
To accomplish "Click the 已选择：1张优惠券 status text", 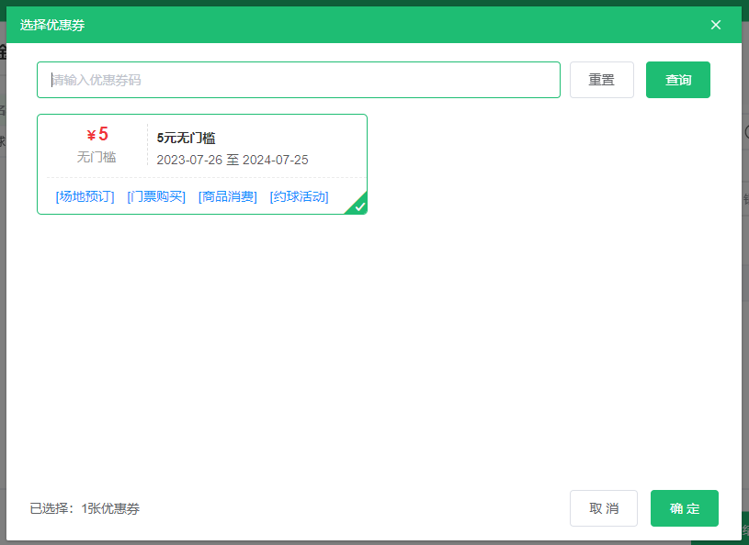I will [85, 508].
